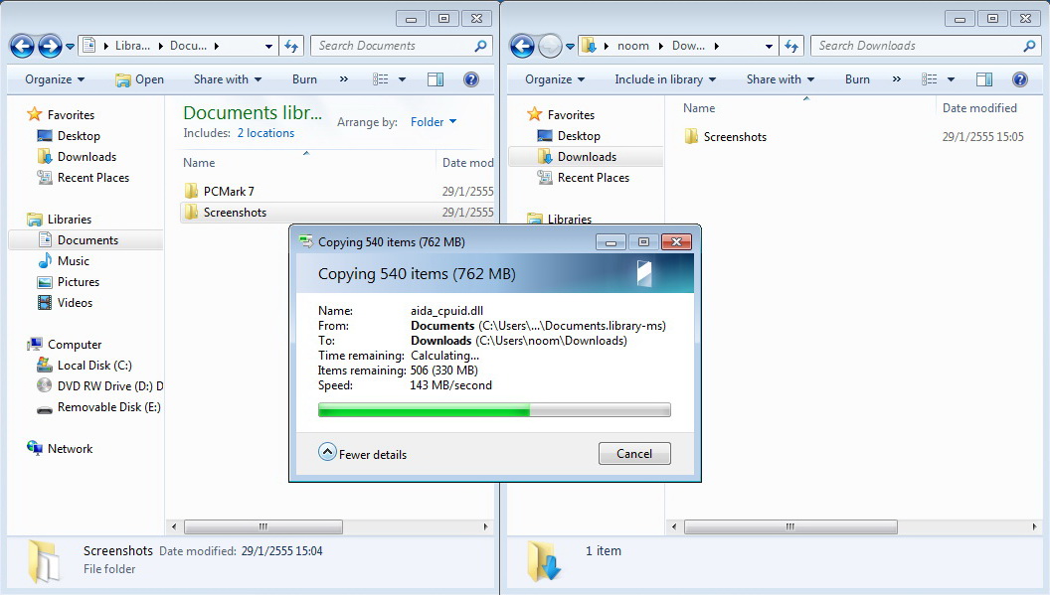
Task: Click search magnifier in Search Downloads box
Action: (1029, 46)
